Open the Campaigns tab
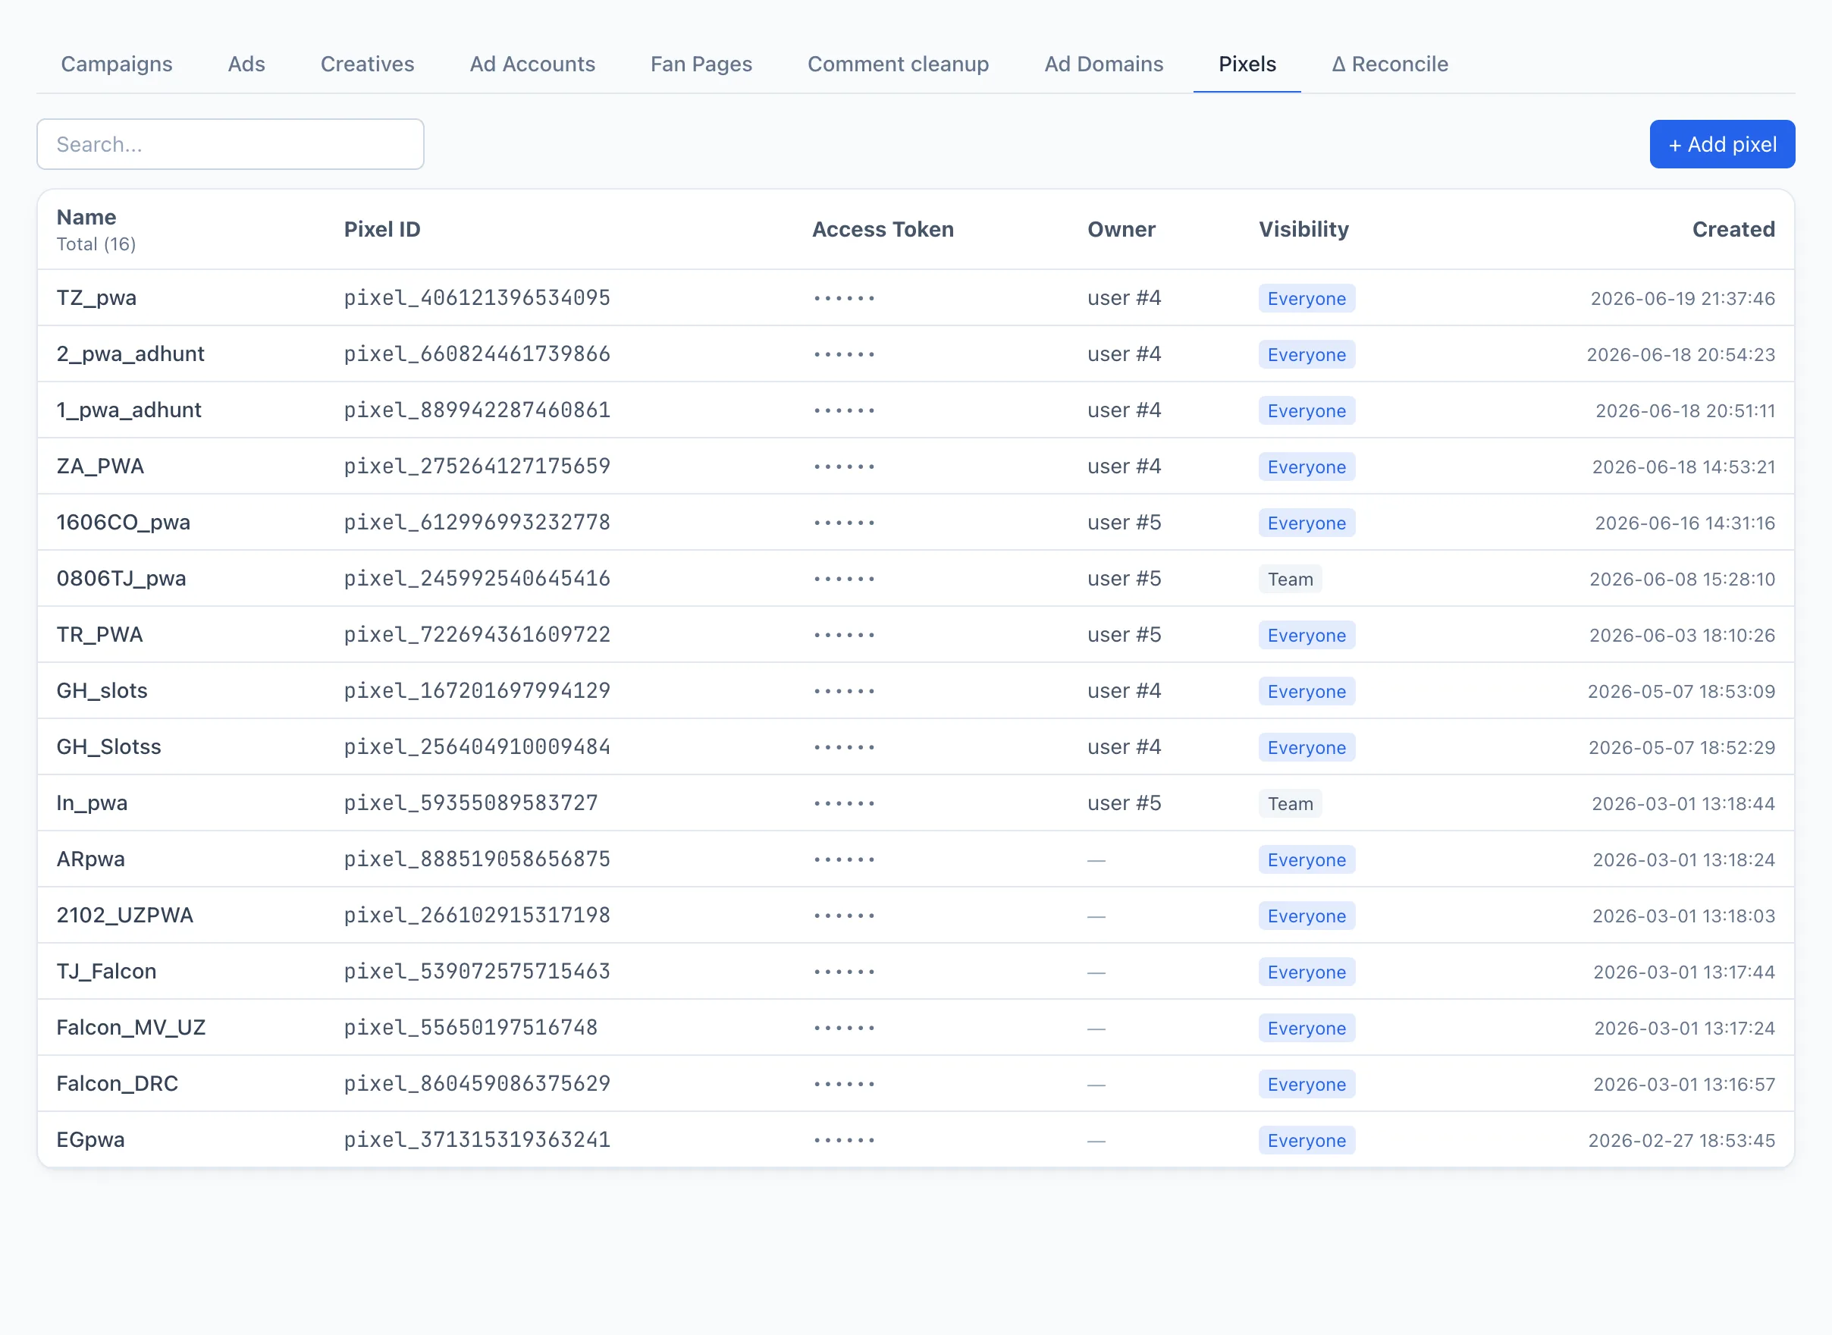This screenshot has width=1832, height=1335. coord(116,64)
